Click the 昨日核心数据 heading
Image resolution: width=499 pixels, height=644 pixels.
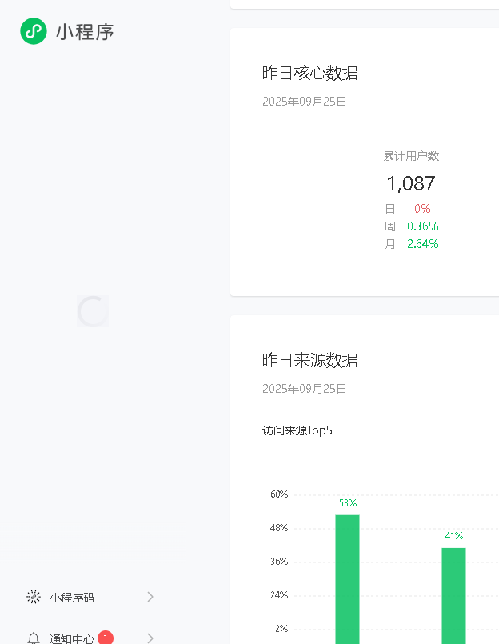point(309,73)
